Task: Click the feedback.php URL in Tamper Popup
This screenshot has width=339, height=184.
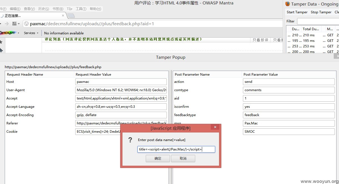Action: tap(53, 67)
